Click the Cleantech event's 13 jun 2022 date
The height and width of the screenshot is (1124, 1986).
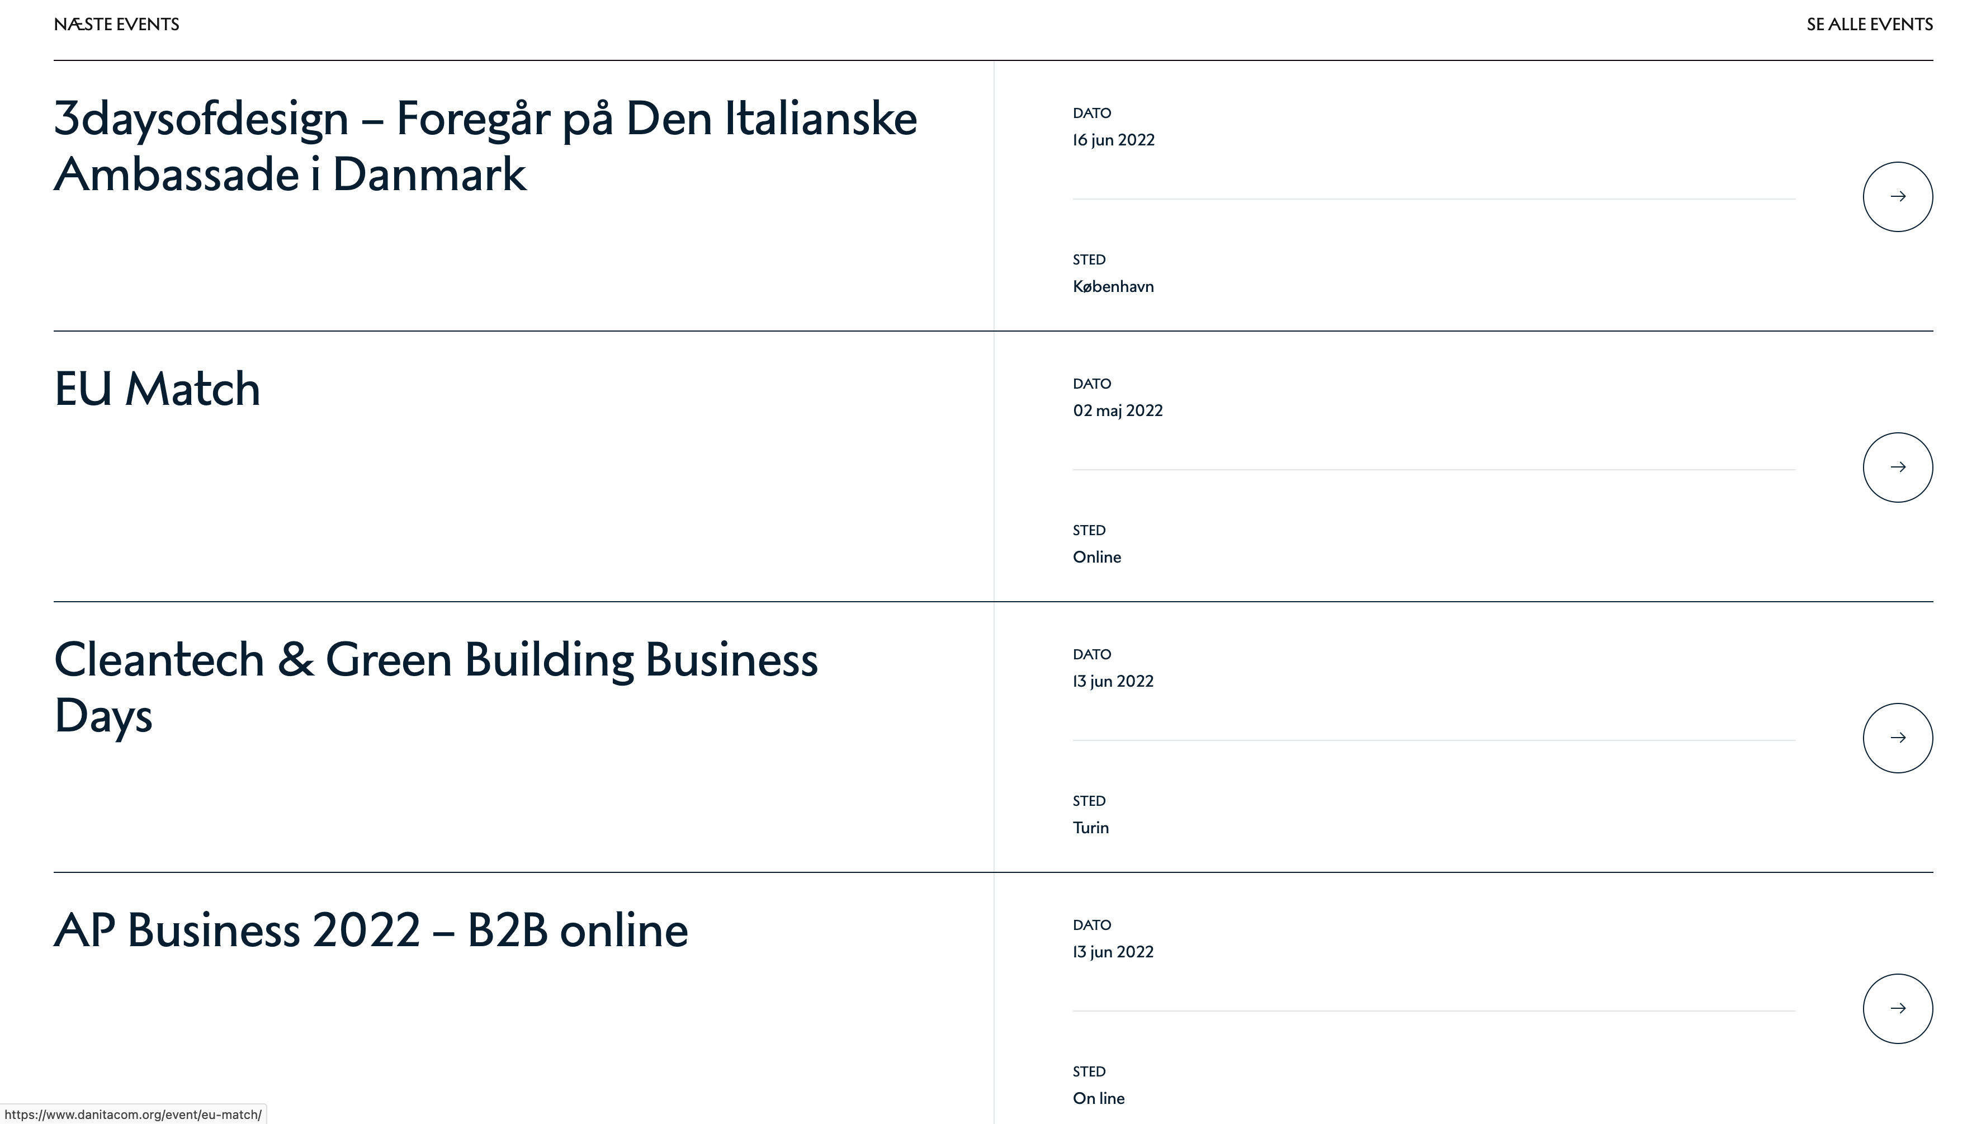point(1112,681)
